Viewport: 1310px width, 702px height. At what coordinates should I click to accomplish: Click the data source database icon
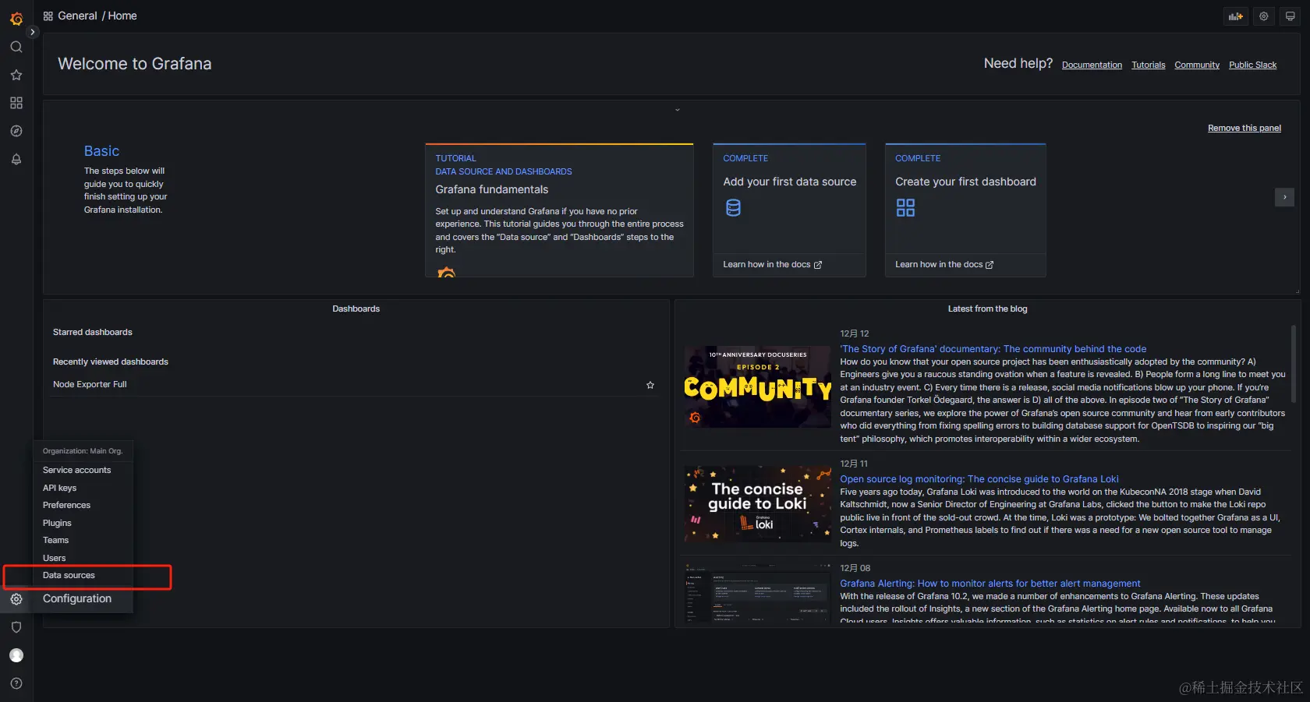[x=733, y=208]
